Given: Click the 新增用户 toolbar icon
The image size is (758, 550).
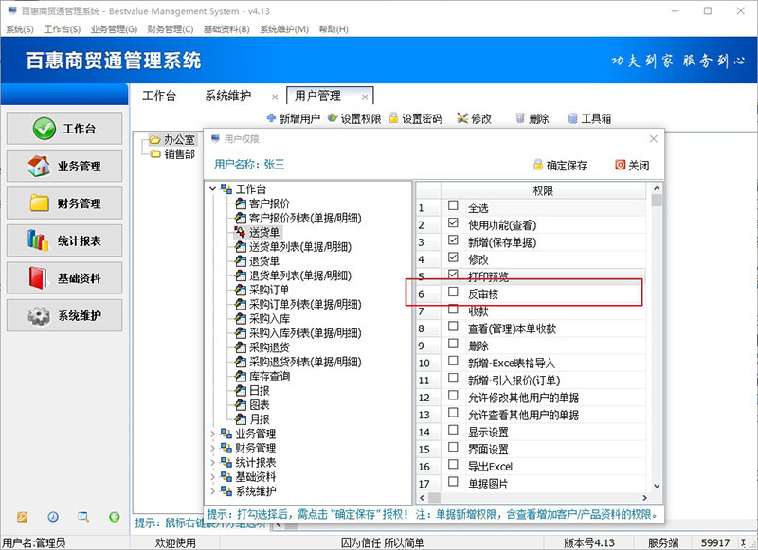Looking at the screenshot, I should [x=271, y=117].
